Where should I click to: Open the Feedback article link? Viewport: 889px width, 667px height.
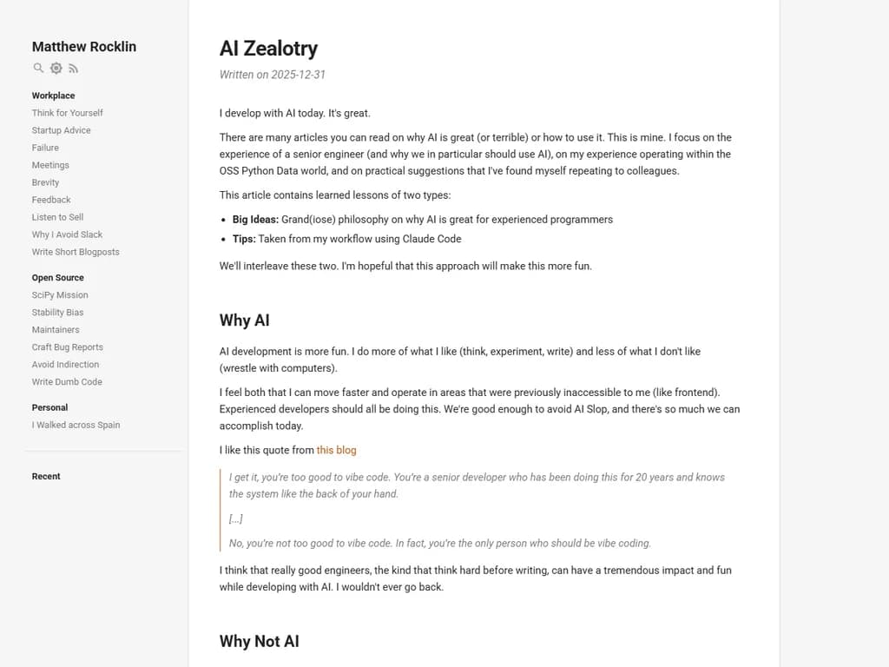click(x=51, y=200)
